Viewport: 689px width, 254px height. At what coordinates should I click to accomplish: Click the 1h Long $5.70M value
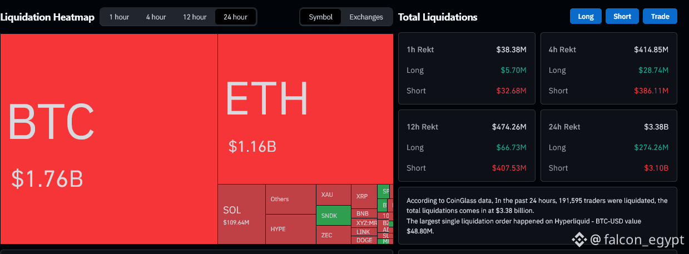[514, 70]
